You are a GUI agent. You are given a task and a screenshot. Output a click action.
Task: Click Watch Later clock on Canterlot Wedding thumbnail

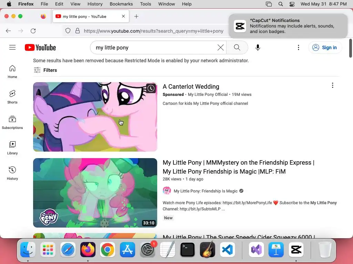pos(151,88)
